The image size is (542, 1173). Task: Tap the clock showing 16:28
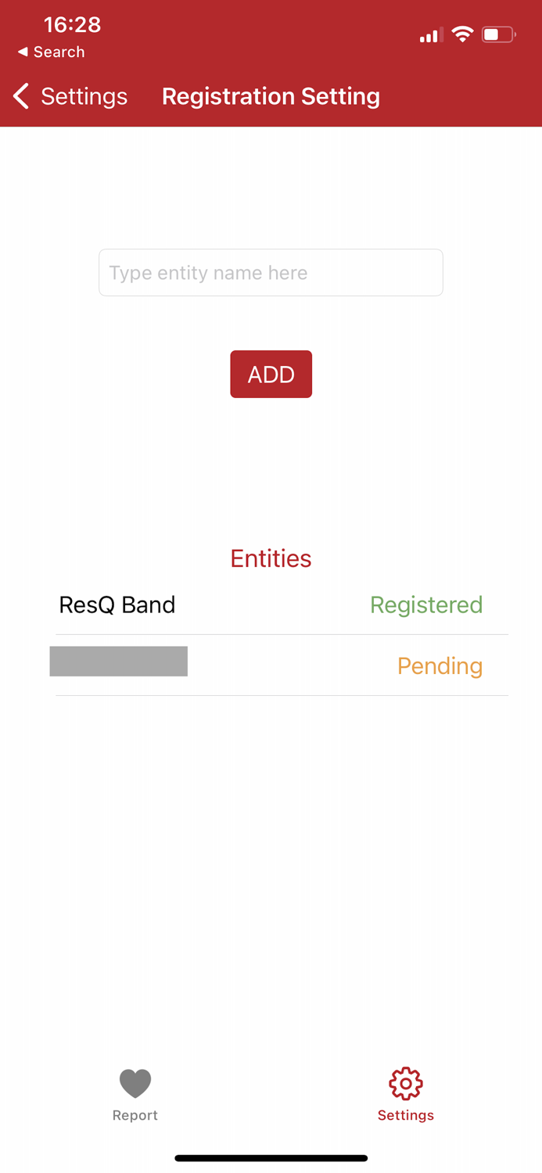(x=72, y=24)
